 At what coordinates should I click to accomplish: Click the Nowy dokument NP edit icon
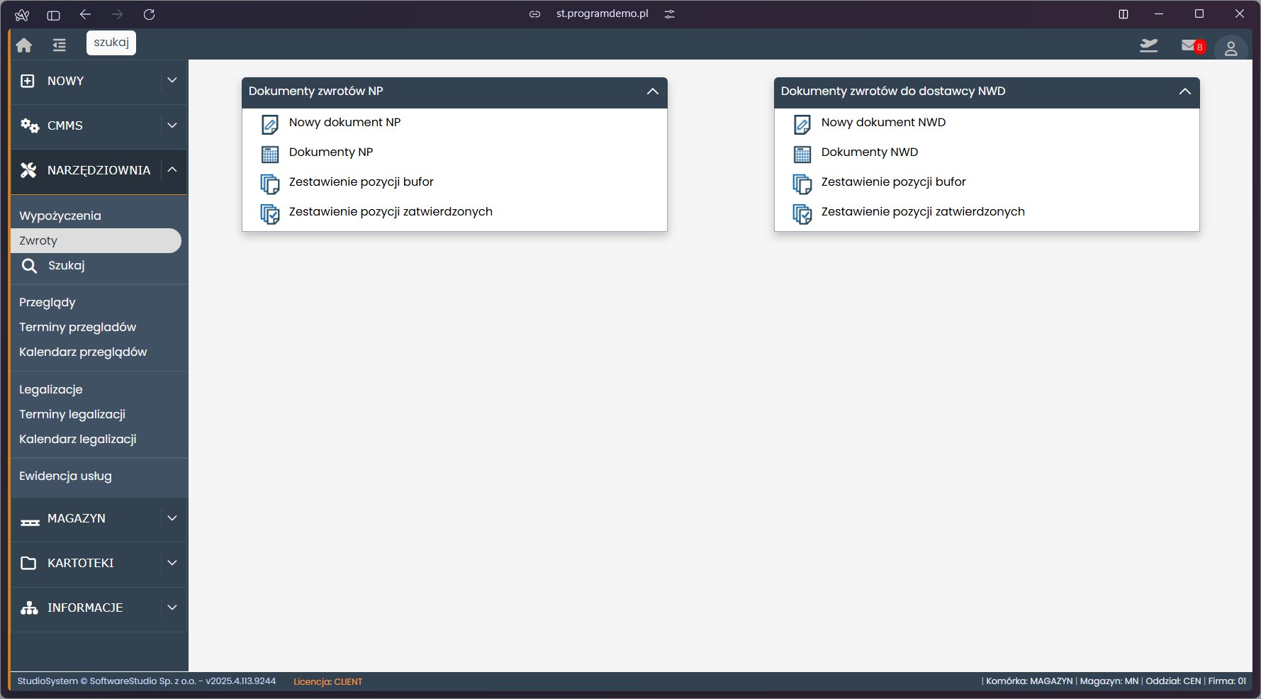coord(270,124)
